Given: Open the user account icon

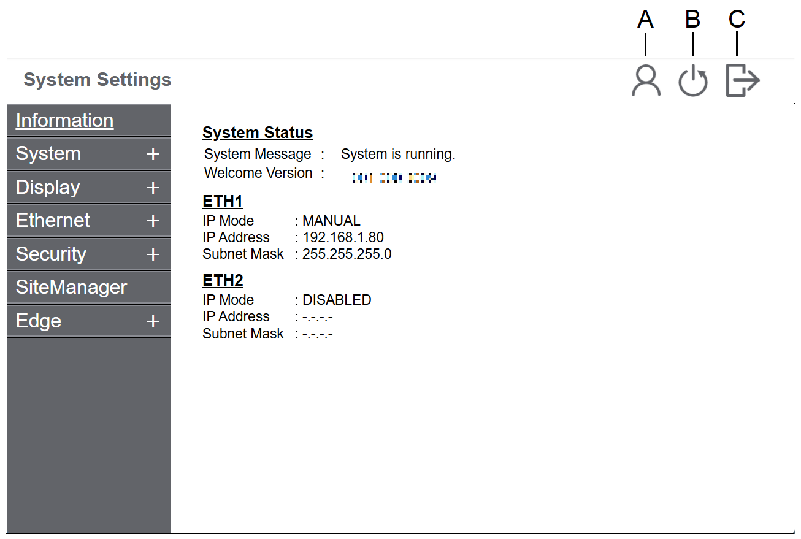Looking at the screenshot, I should click(646, 81).
